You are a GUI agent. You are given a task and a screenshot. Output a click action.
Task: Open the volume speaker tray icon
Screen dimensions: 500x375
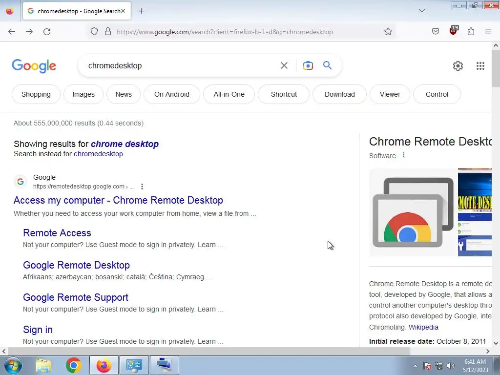tap(451, 366)
